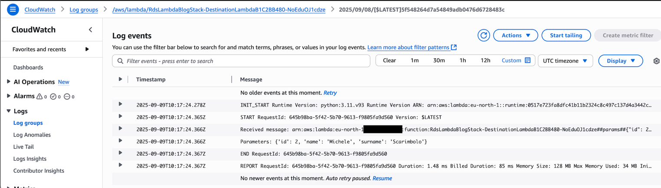Open the UTC timezone dropdown
Viewport: 661px width, 188px height.
pos(565,61)
